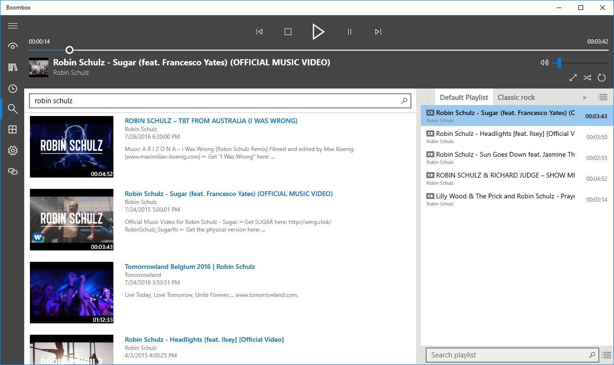
Task: Open the Connect/Link option in sidebar
Action: 12,171
